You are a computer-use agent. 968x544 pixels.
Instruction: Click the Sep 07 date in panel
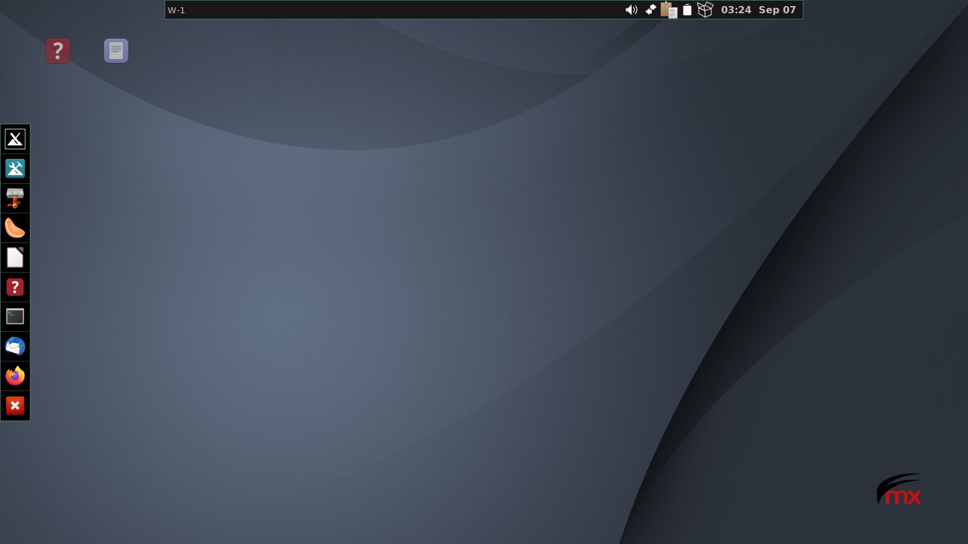[777, 10]
